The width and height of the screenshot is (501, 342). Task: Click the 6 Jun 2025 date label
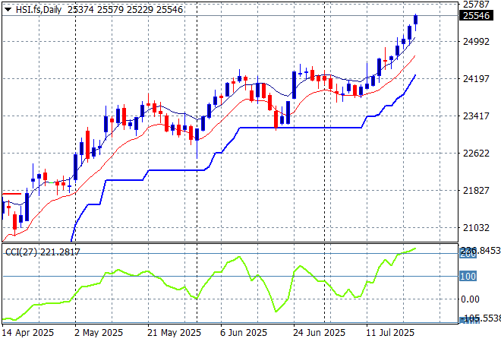244,333
